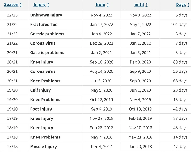Click the sort arrows icon beside Injury

click(x=48, y=5)
